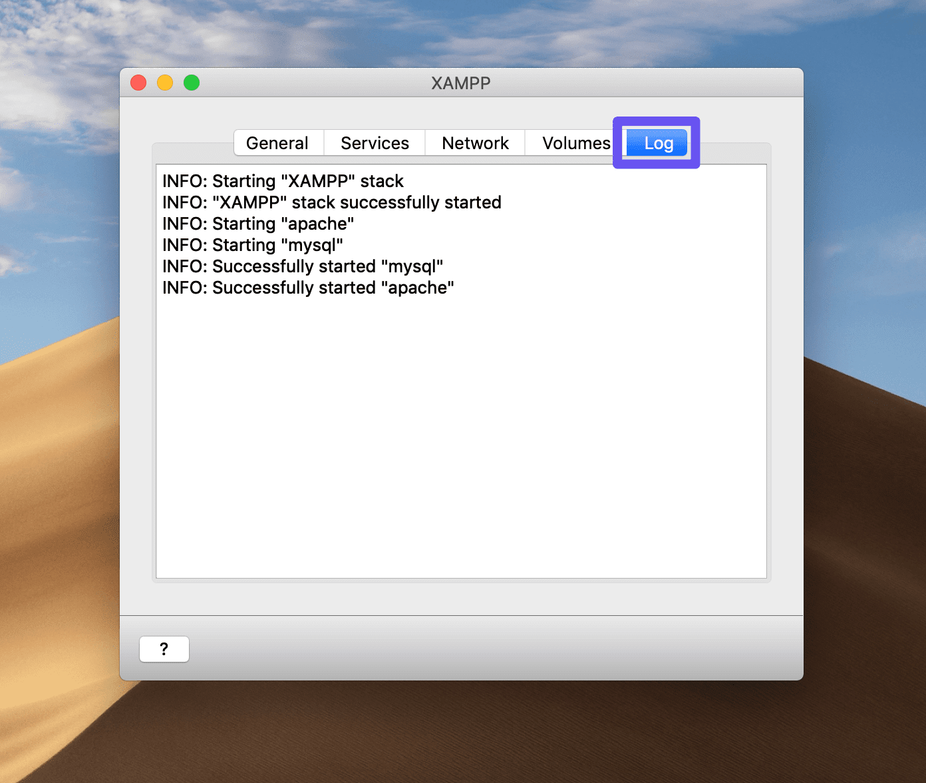Viewport: 926px width, 783px height.
Task: Select the line Starting XAMPP stack
Action: pyautogui.click(x=283, y=180)
